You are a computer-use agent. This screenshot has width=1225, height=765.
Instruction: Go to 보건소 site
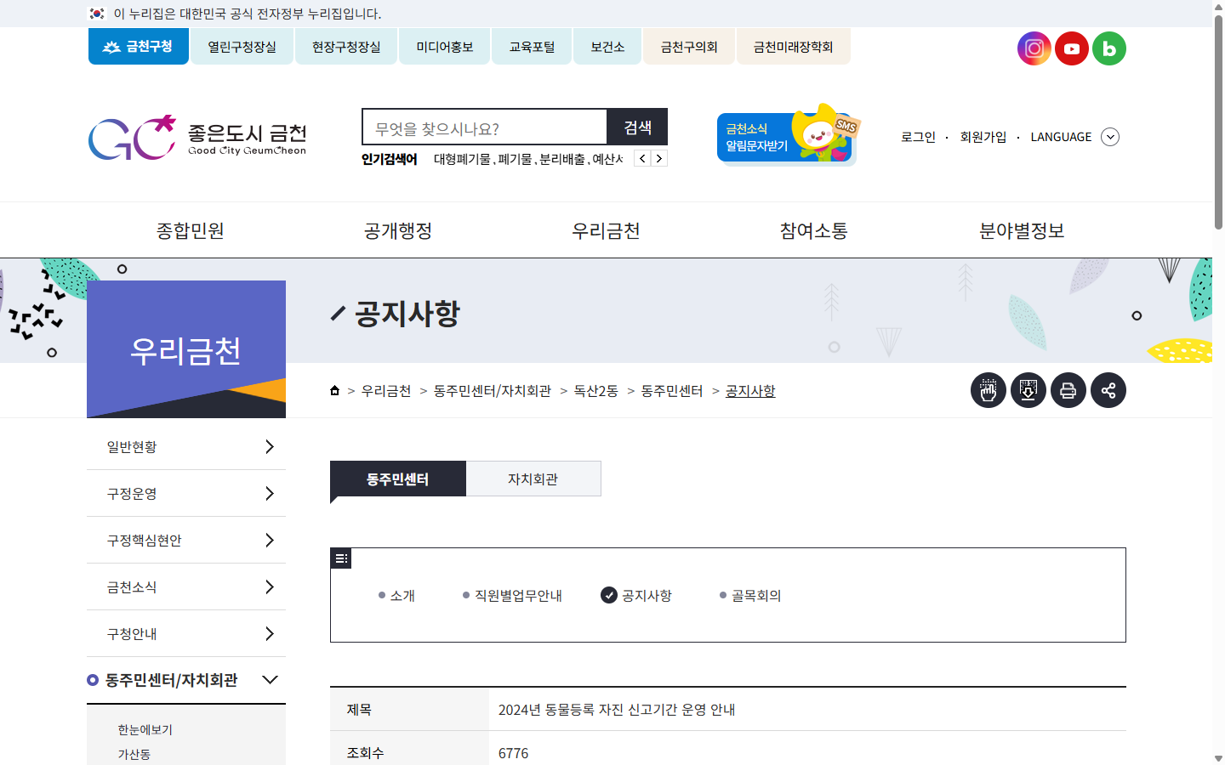(x=607, y=47)
